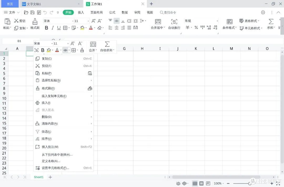Toggle vertical middle alignment in the ribbon
The image size is (284, 187).
click(117, 21)
